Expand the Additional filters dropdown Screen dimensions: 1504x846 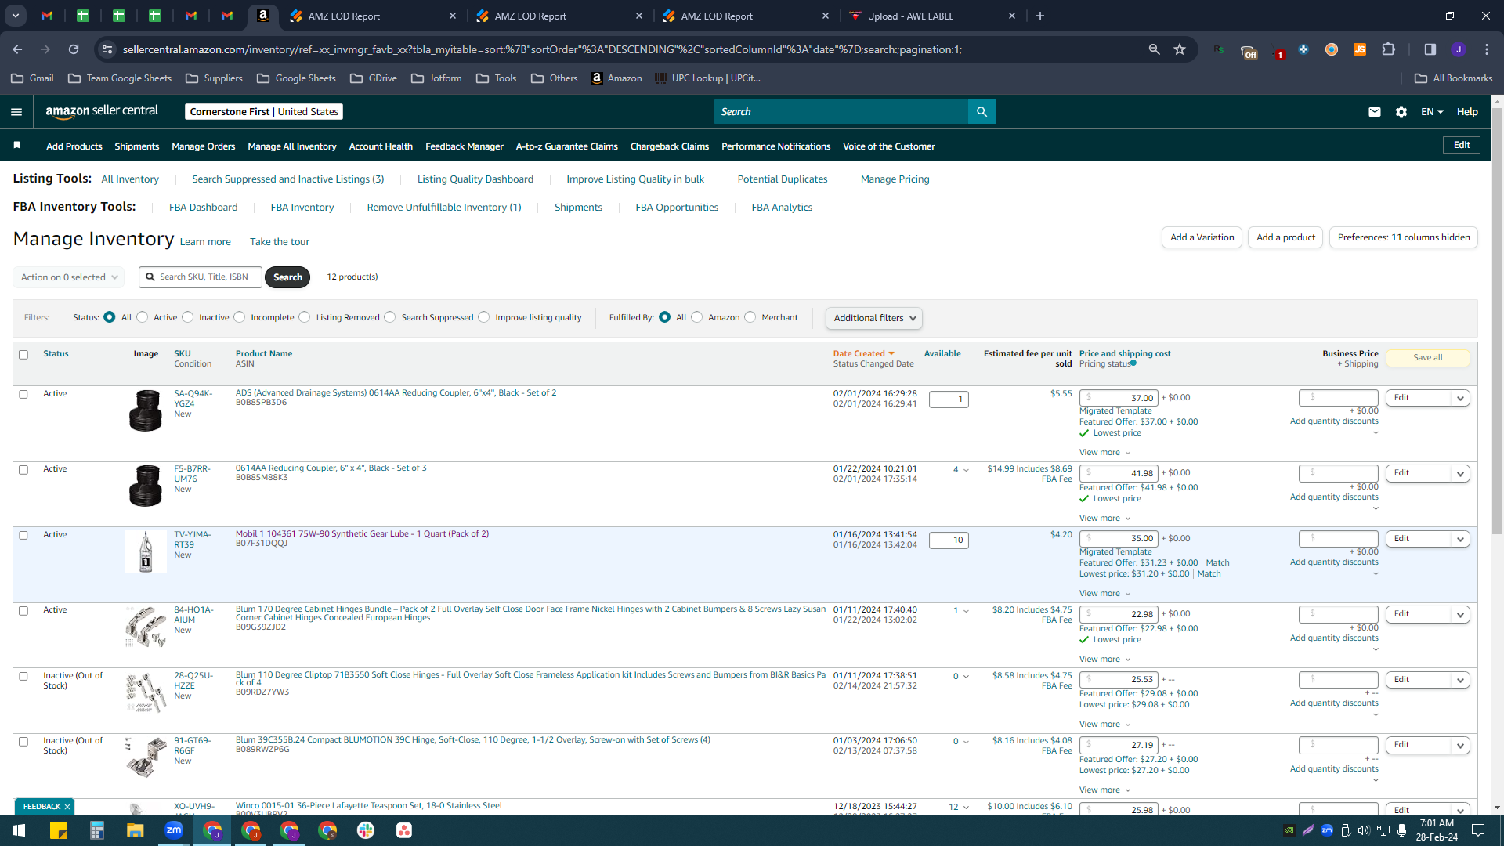pos(874,318)
